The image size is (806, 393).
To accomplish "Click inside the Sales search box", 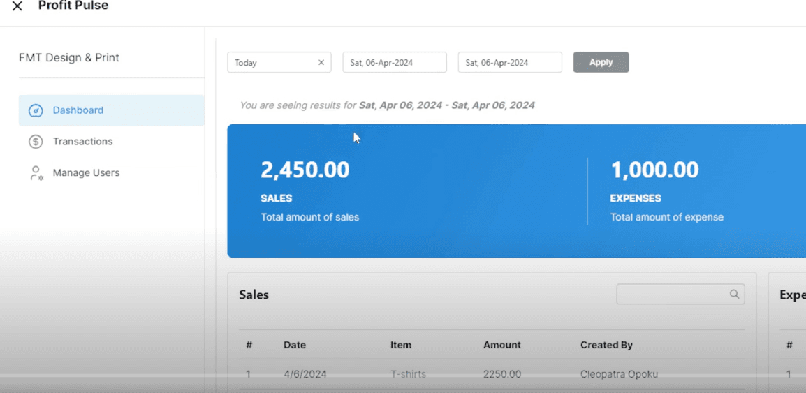I will 672,295.
